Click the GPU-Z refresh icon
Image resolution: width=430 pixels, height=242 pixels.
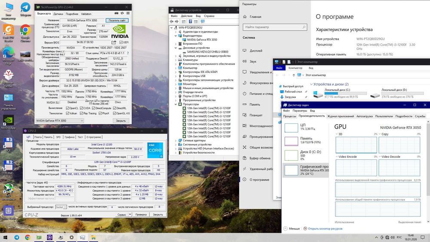(x=122, y=13)
